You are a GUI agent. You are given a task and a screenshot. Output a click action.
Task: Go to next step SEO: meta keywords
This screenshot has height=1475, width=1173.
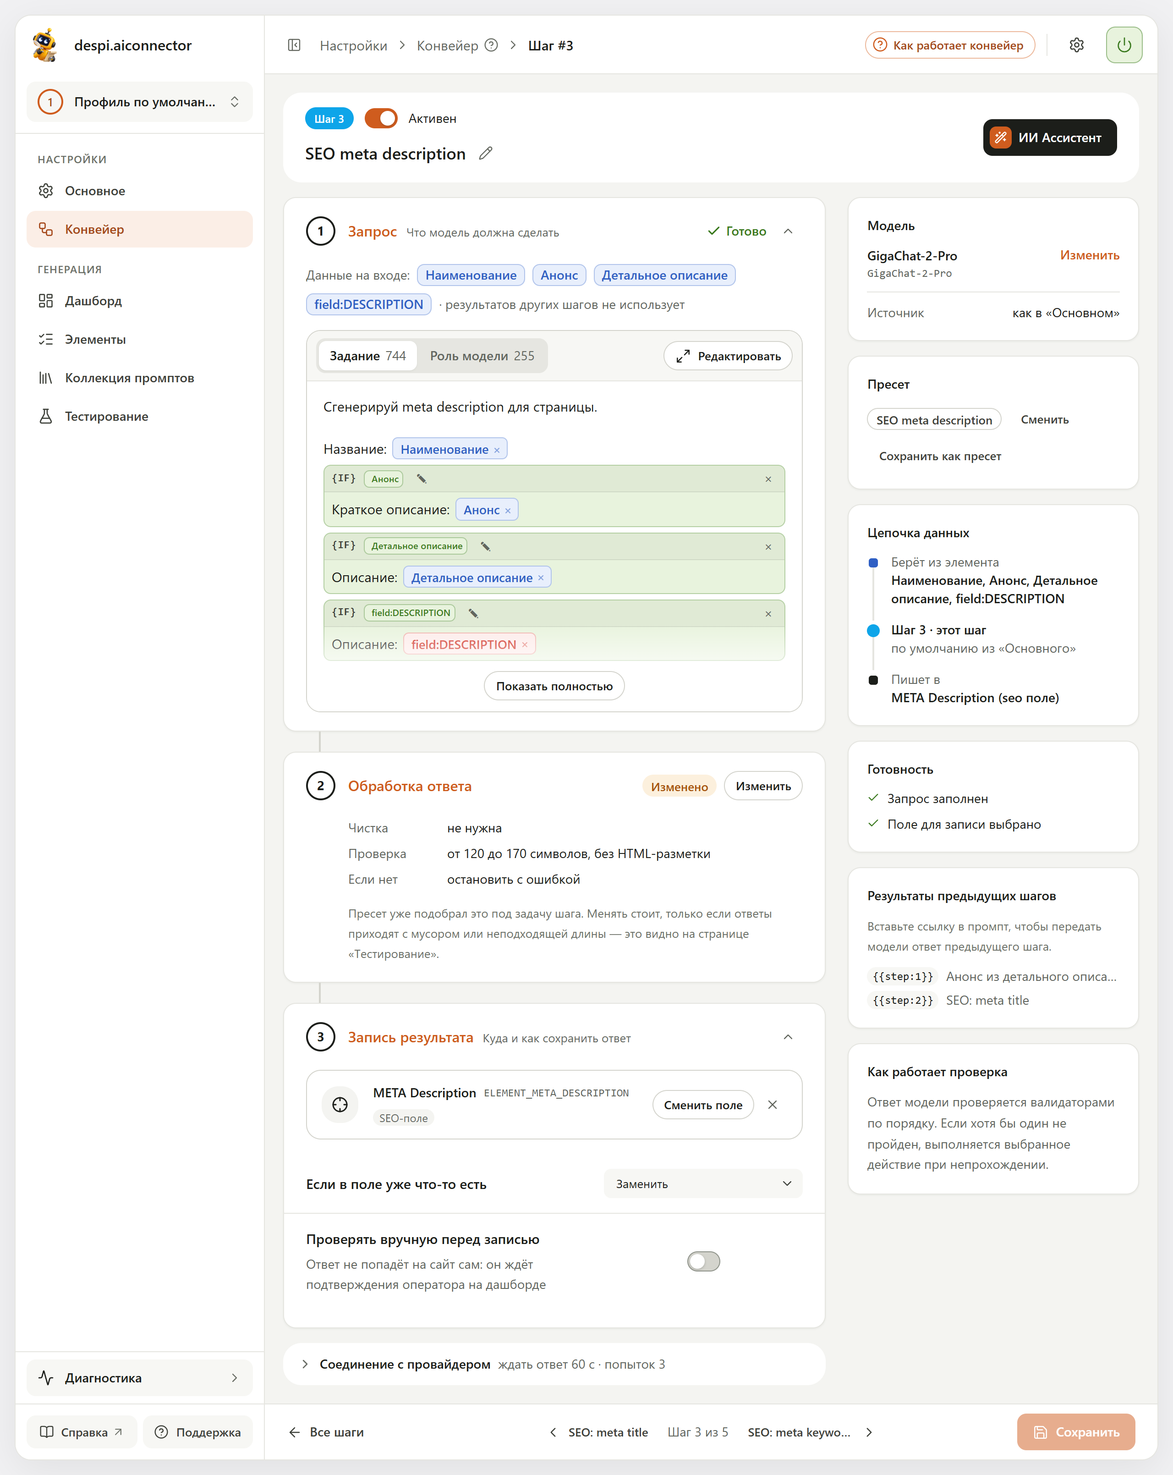pos(810,1432)
